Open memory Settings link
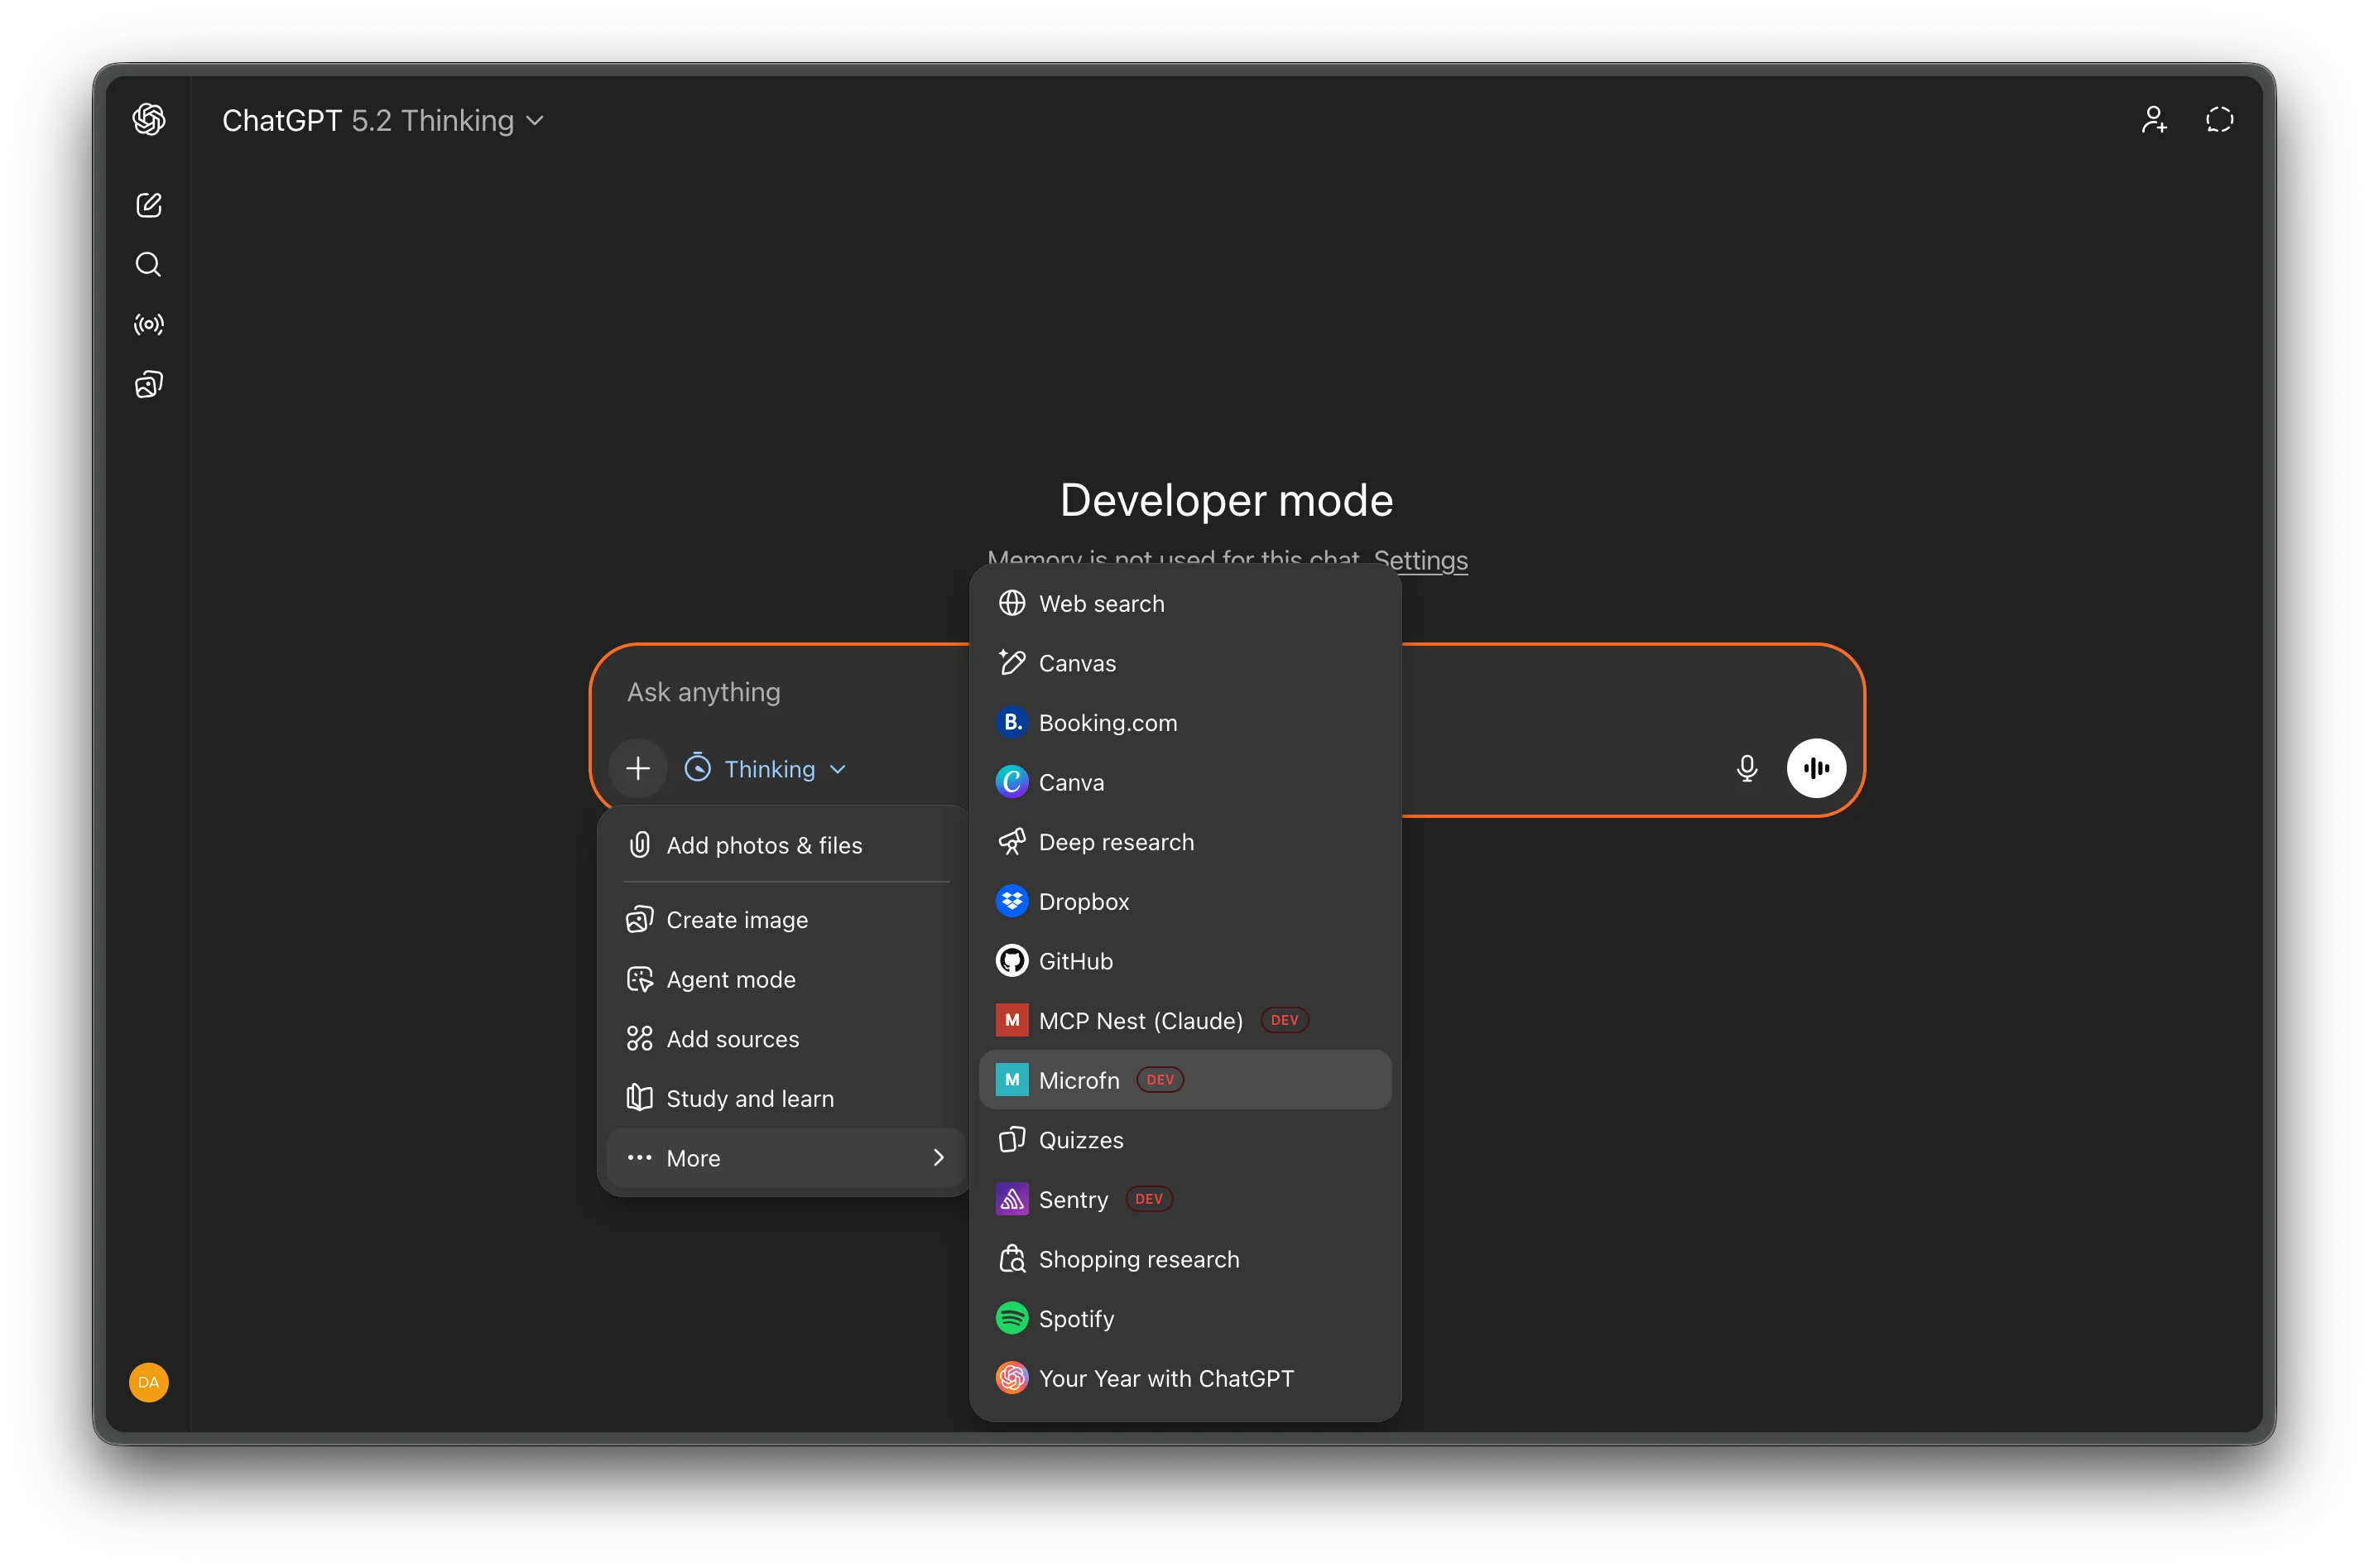2369x1568 pixels. pos(1421,561)
